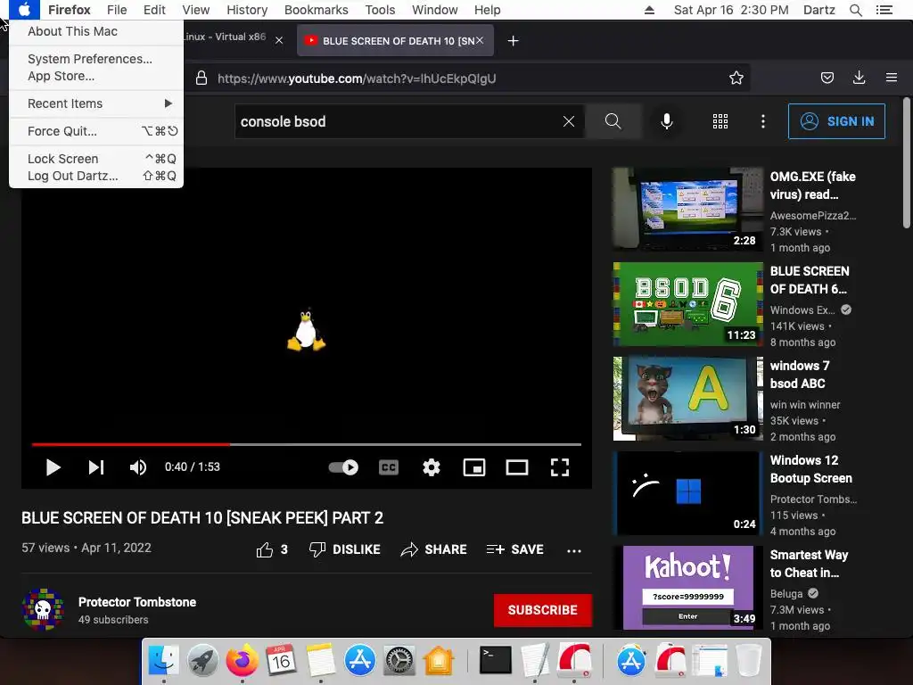Screen dimensions: 913x685
Task: Open Protector Tombstone channel avatar
Action: [x=43, y=610]
